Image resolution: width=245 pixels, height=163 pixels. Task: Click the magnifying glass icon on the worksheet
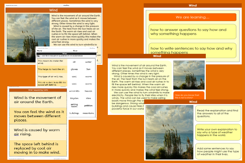pos(38,56)
